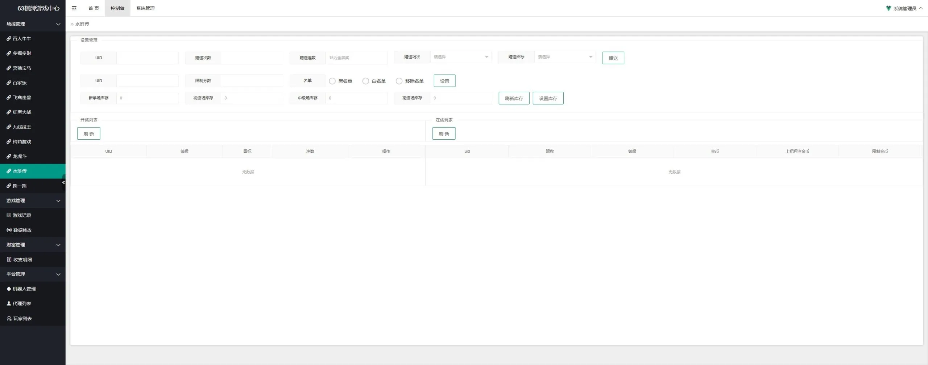The image size is (928, 365).
Task: Open 多福多财 sidebar entry
Action: 33,53
